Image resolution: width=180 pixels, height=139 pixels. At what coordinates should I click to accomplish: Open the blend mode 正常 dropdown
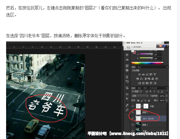point(140,96)
